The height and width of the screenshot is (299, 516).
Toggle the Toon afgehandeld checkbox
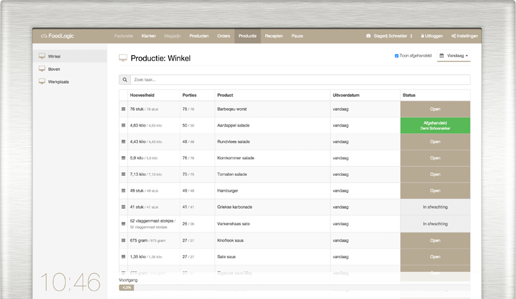tap(396, 55)
